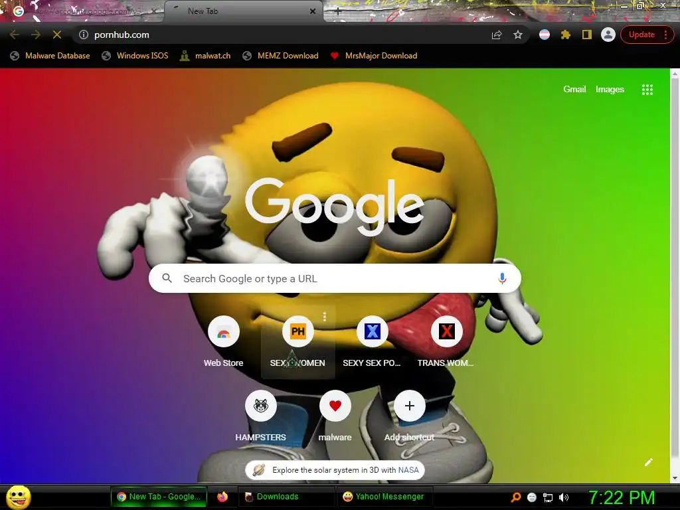Open the MrsMajor Download bookmark
Viewport: 680px width, 510px height.
374,56
